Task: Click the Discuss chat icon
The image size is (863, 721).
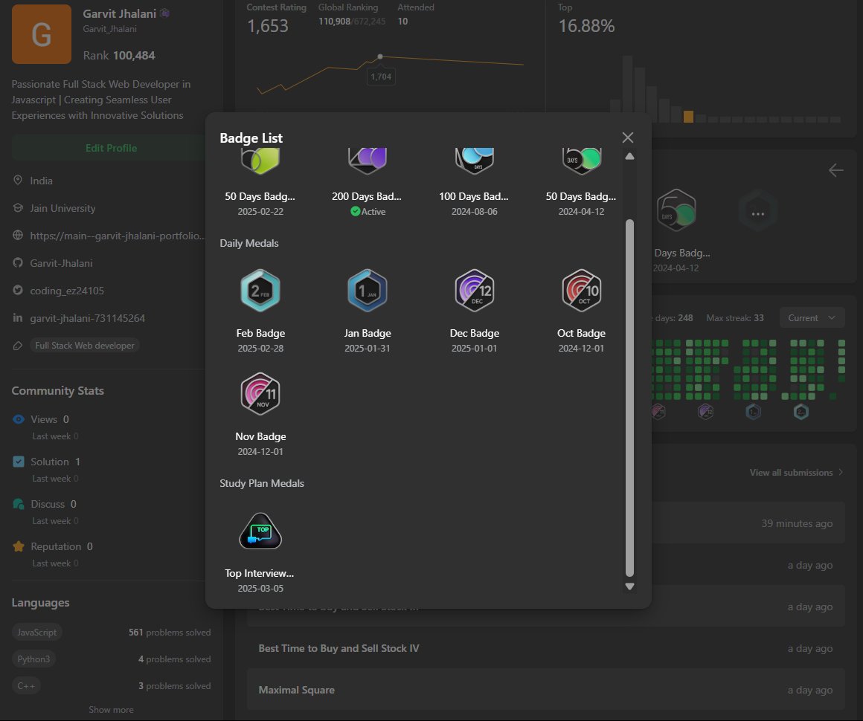Action: point(18,504)
